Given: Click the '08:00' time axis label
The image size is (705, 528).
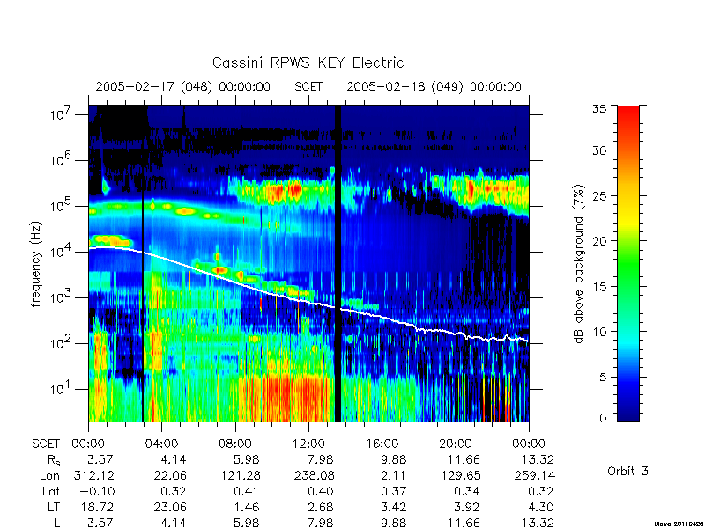Looking at the screenshot, I should 235,444.
